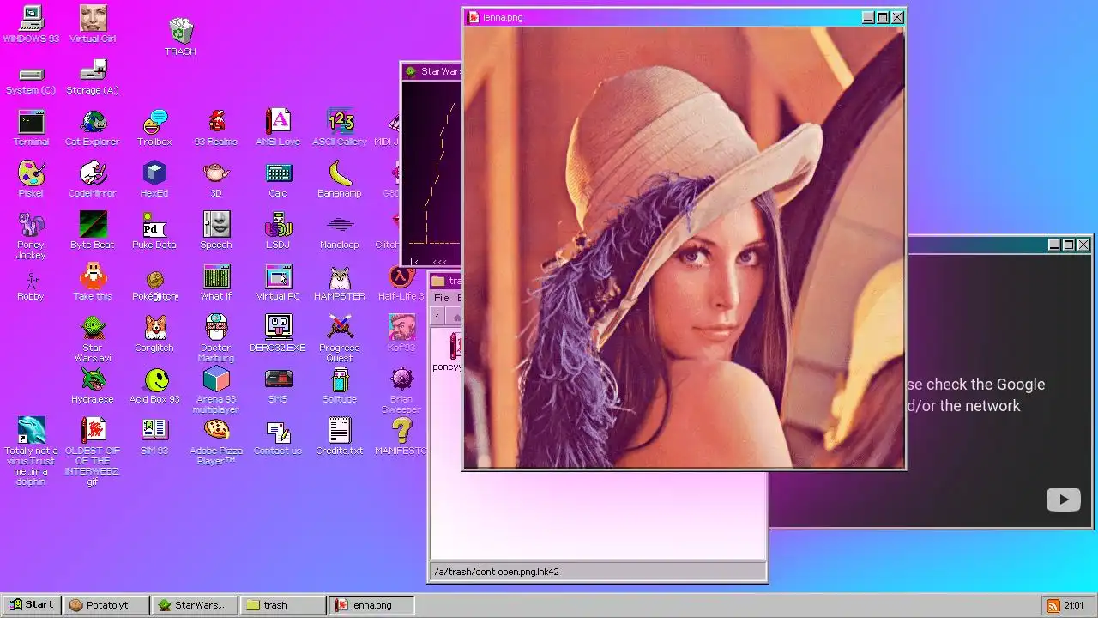The height and width of the screenshot is (618, 1098).
Task: Open the CodeMirror editor icon
Action: 93,179
